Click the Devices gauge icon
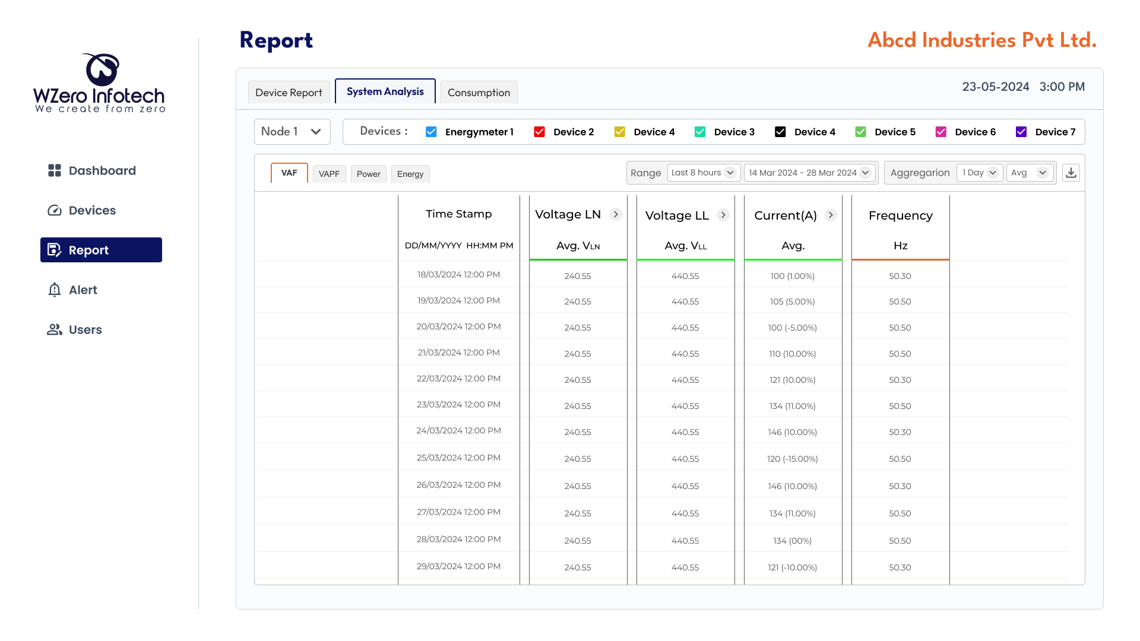The height and width of the screenshot is (641, 1140). [x=55, y=210]
